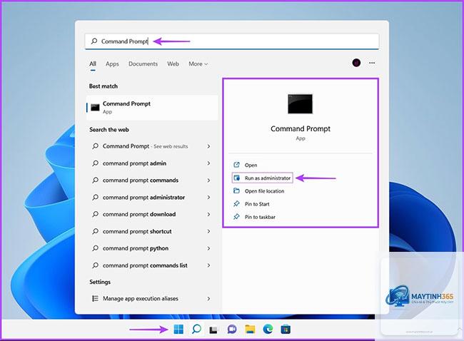
Task: Launch Teams Chat from the taskbar
Action: (x=232, y=329)
